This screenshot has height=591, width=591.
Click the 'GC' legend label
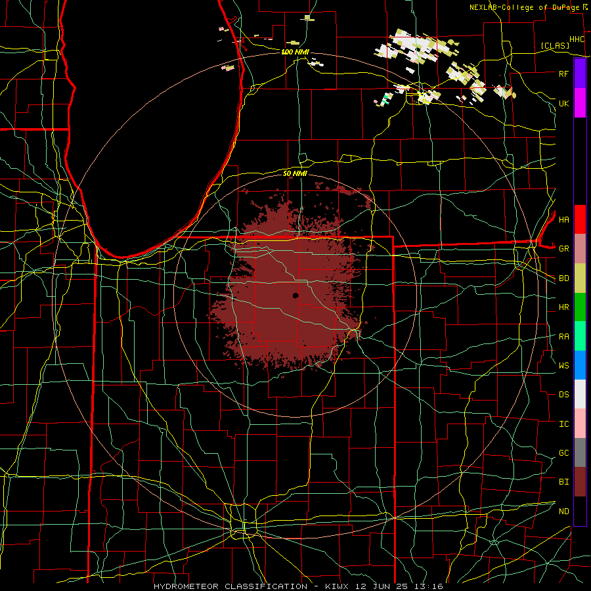click(x=563, y=453)
